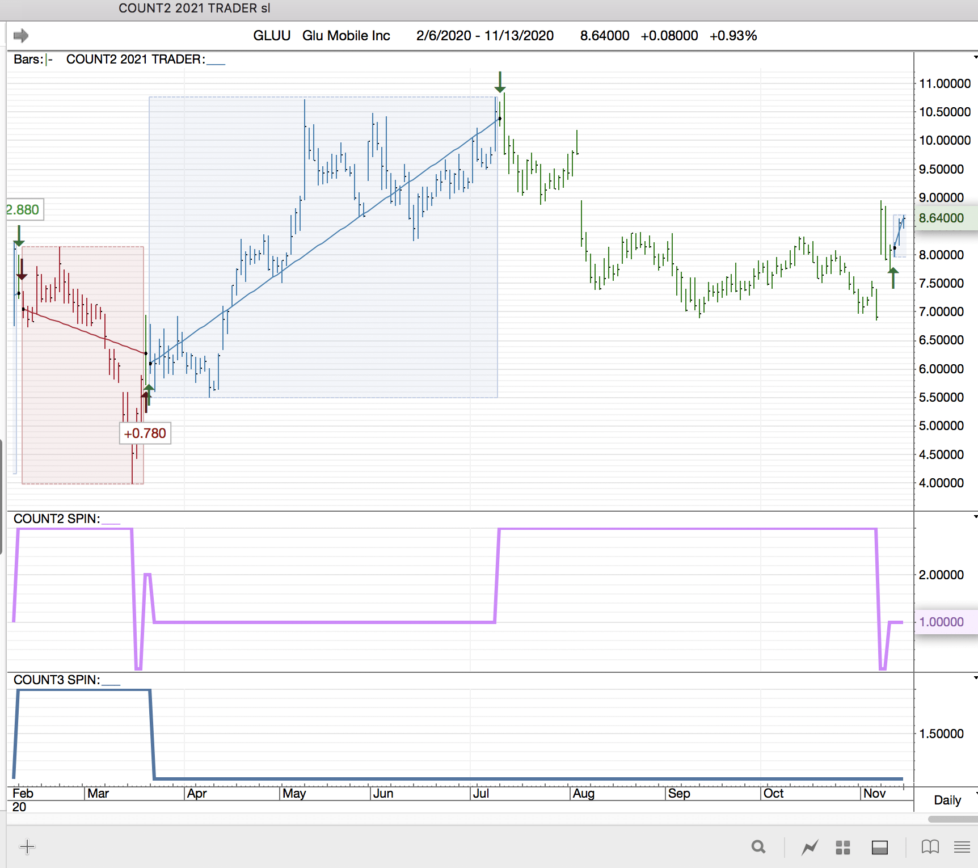Screen dimensions: 978x868
Task: Click the horizontal lines list icon
Action: [962, 848]
